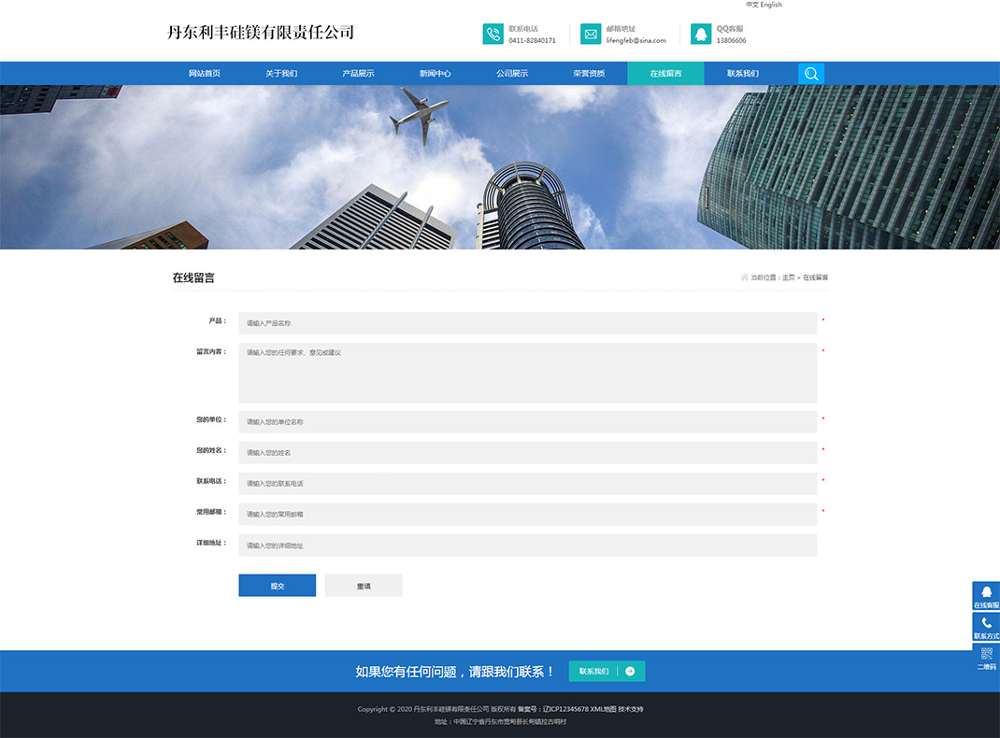Click the QQ penguin icon next to QQ客服
This screenshot has height=738, width=1000.
(x=700, y=34)
